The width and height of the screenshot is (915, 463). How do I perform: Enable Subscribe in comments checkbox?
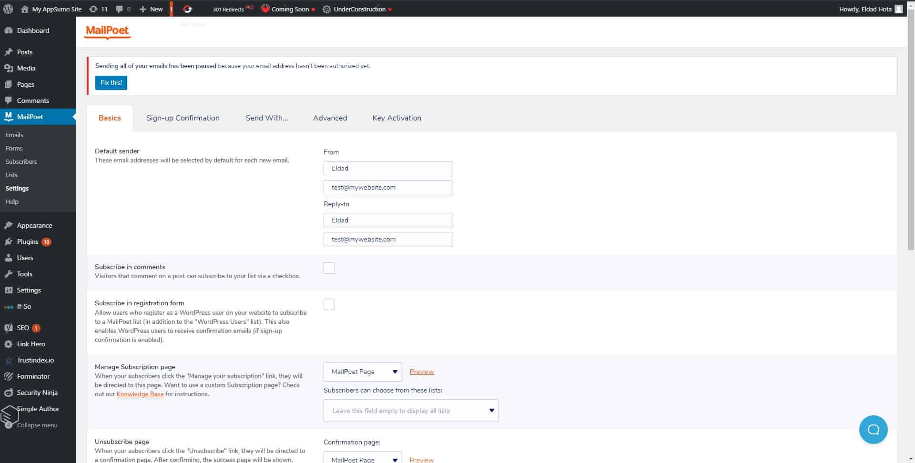point(329,268)
